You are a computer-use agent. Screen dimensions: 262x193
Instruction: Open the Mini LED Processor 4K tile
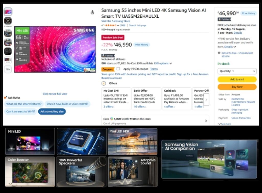pyautogui.click(x=82, y=141)
